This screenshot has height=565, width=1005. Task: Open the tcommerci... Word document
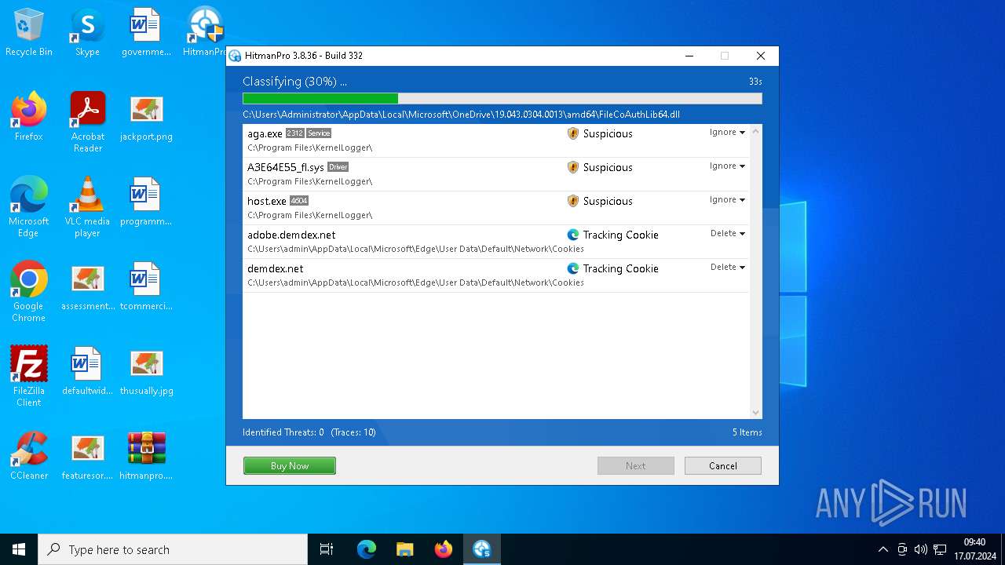[146, 286]
